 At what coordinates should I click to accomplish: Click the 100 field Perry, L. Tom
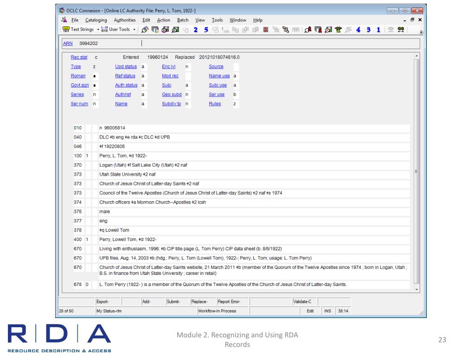(254, 156)
